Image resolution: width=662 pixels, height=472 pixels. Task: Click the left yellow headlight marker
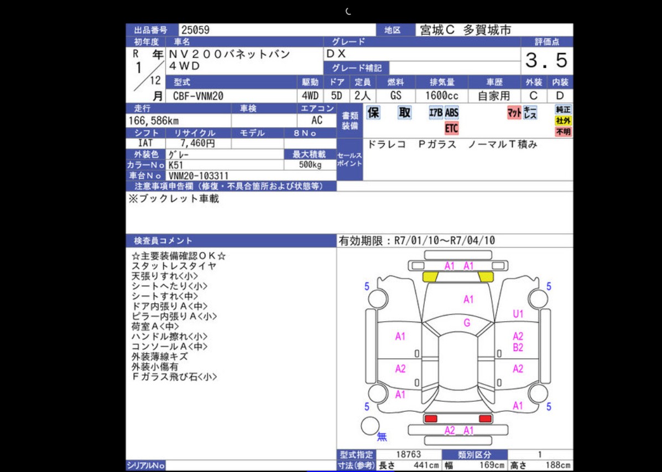click(x=430, y=277)
